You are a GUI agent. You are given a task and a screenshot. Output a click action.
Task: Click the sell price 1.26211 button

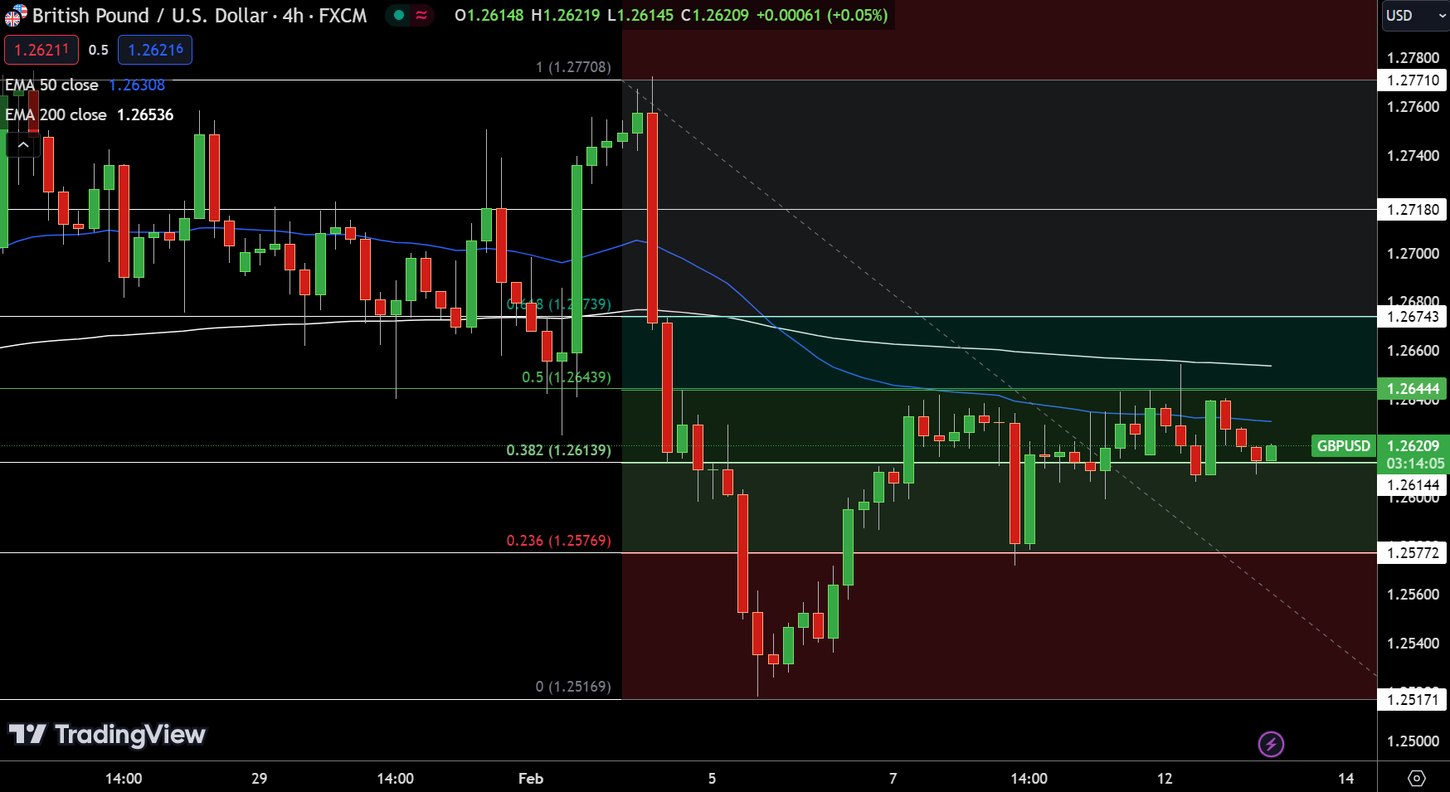point(41,50)
